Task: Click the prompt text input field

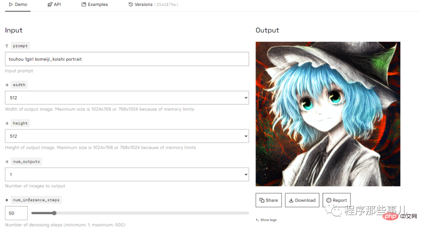Action: [x=127, y=59]
